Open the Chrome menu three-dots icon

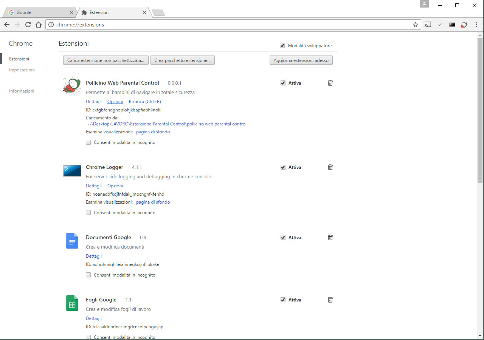tap(476, 25)
